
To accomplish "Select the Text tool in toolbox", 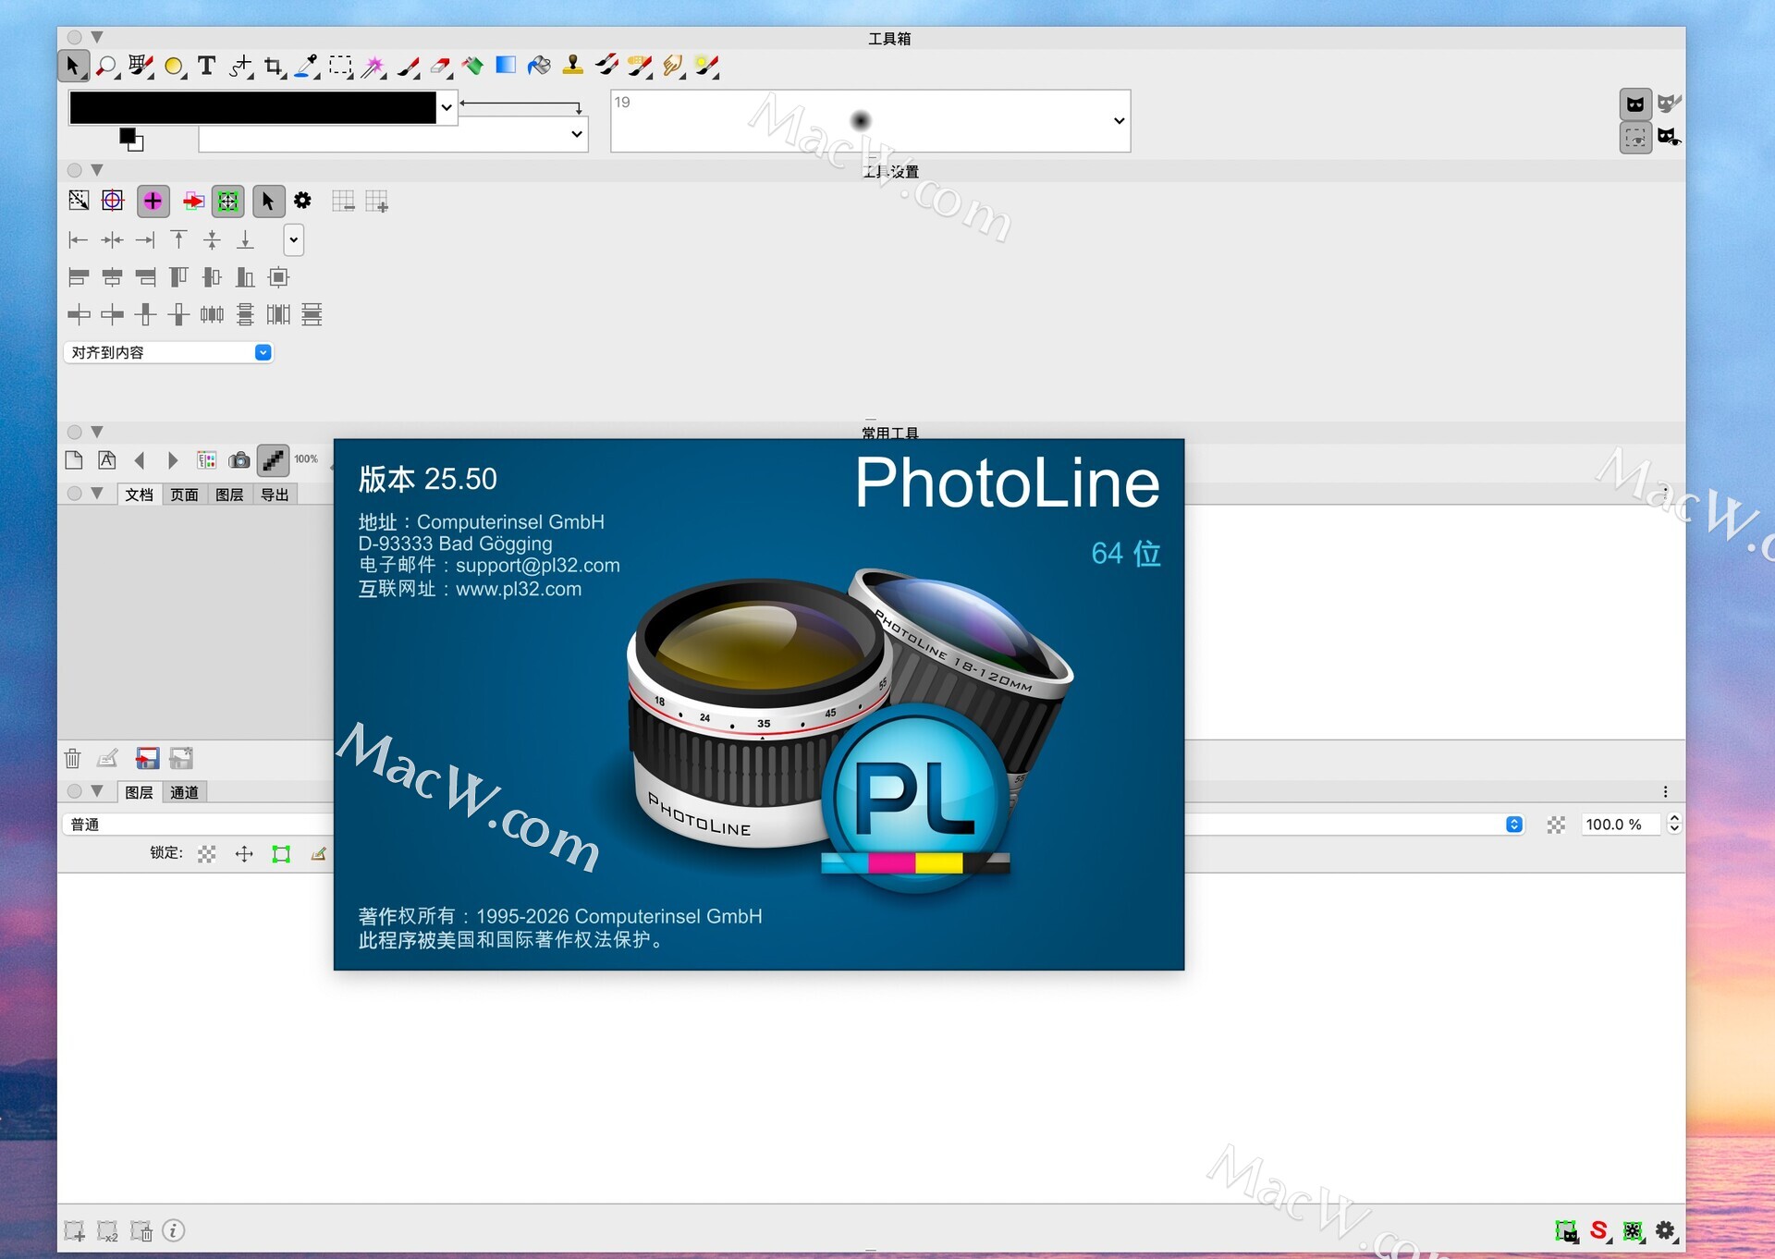I will pos(207,66).
